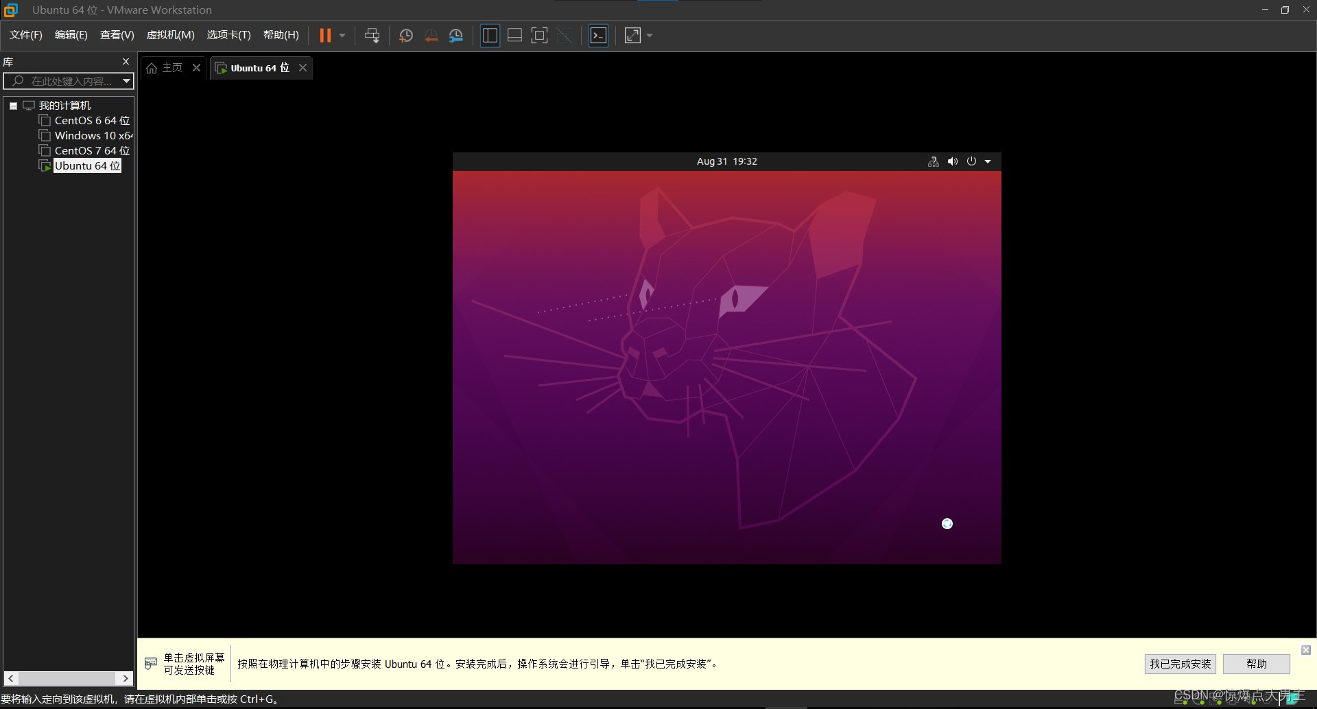Screen dimensions: 1317x709
Task: Click the 我已完成安装 button
Action: (1180, 664)
